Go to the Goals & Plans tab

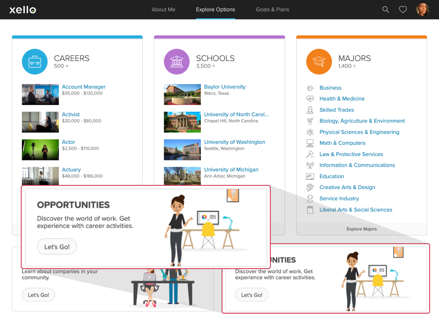point(272,9)
